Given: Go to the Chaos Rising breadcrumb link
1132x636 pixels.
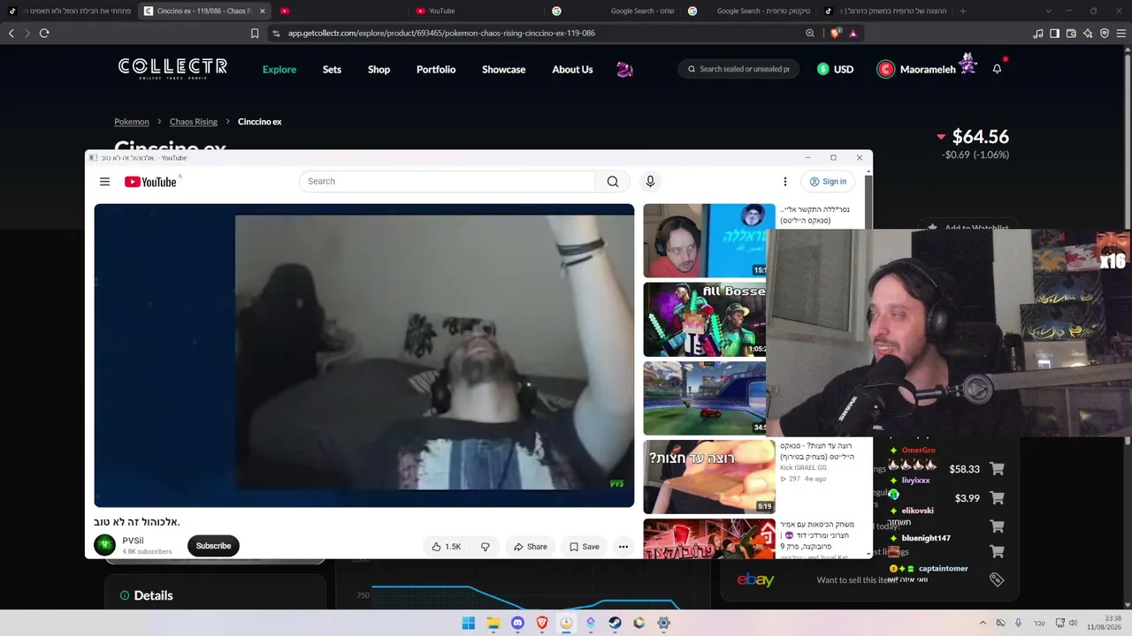Looking at the screenshot, I should pos(194,122).
